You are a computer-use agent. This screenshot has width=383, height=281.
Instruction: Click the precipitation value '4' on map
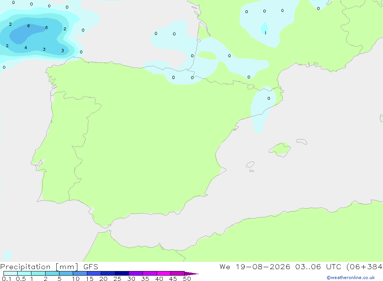26,48
